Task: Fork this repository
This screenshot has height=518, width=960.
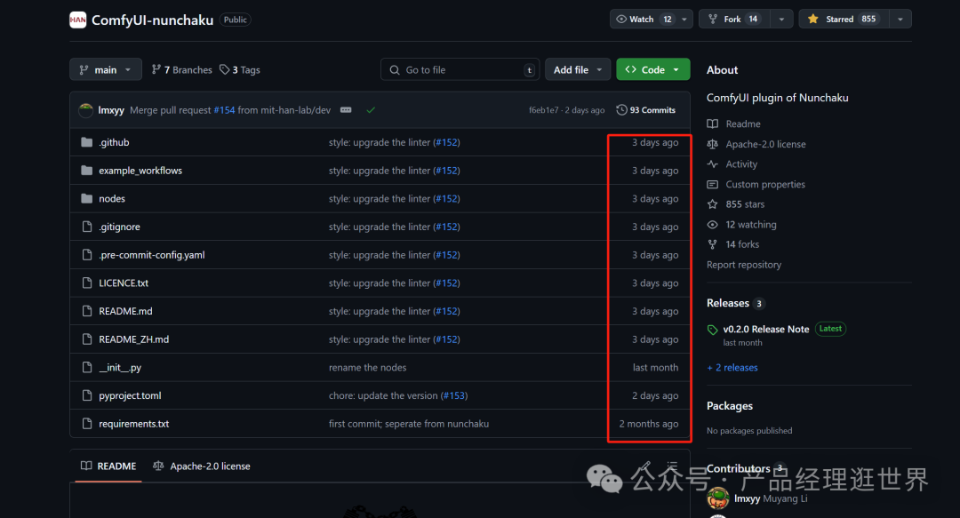Action: coord(733,19)
